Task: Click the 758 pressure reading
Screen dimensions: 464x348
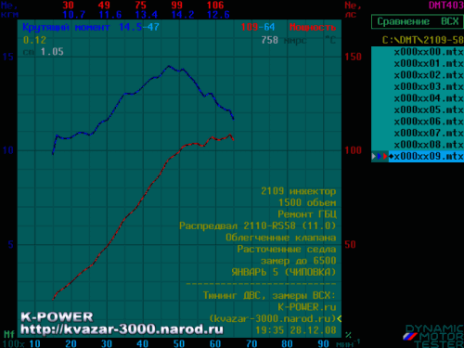Action: tap(269, 40)
